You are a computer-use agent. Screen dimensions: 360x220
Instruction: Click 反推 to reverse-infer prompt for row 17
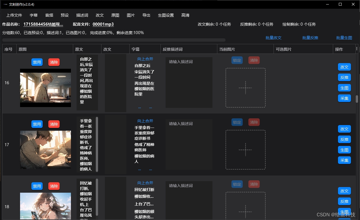coord(344,139)
